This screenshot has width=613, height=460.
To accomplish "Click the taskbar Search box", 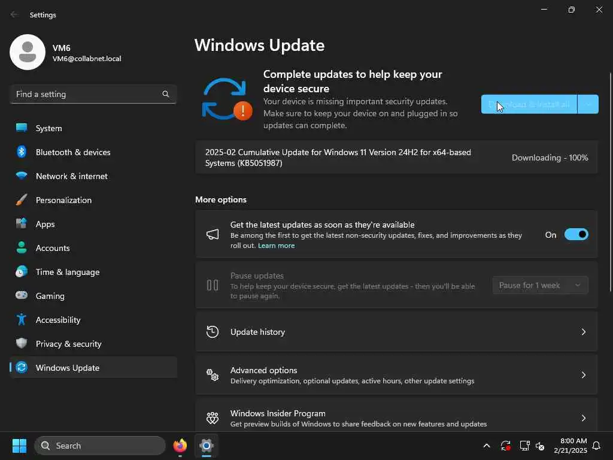I will [100, 446].
